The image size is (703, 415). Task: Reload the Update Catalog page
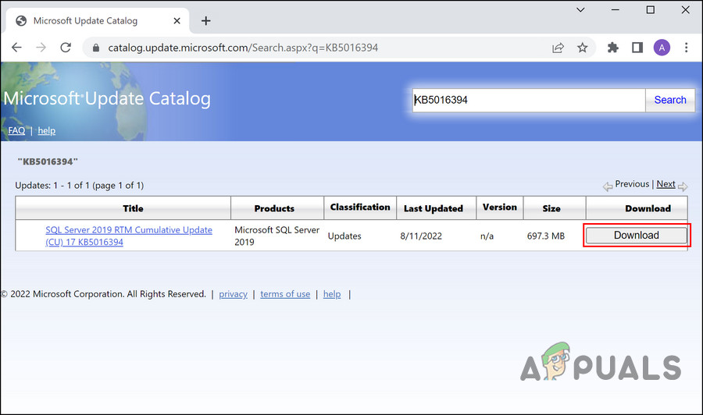click(66, 48)
